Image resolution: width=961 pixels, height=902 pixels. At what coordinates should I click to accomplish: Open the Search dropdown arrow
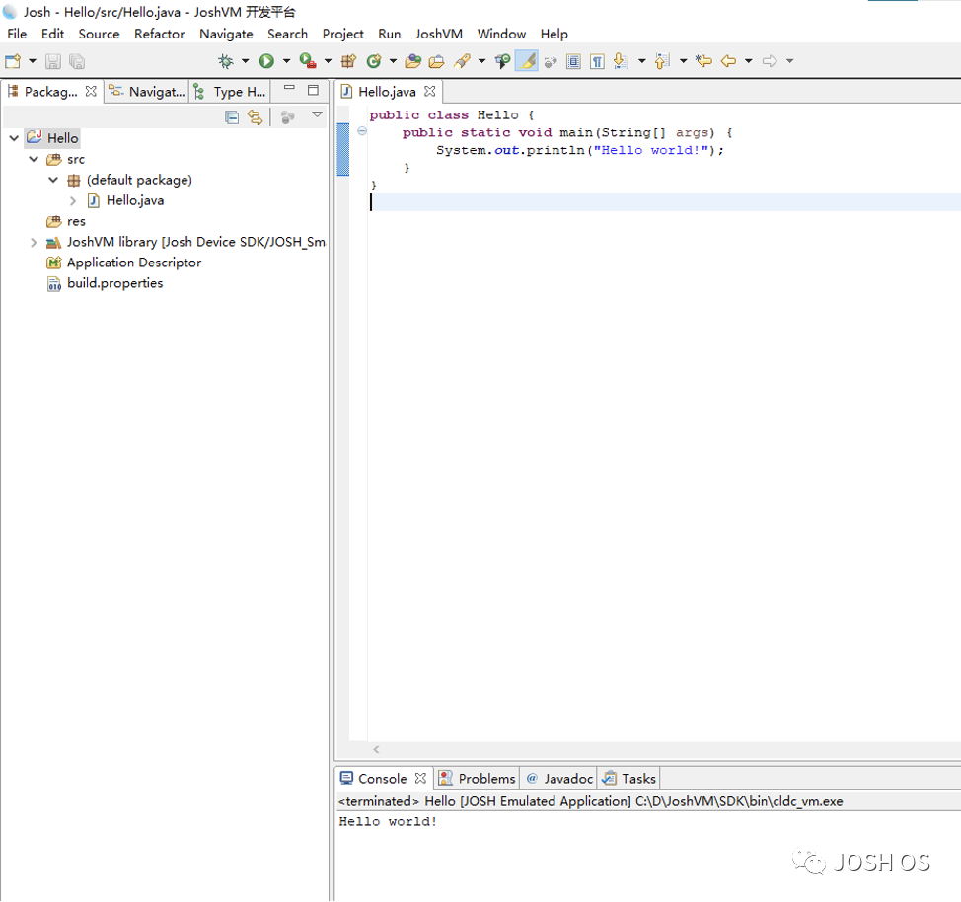coord(481,61)
